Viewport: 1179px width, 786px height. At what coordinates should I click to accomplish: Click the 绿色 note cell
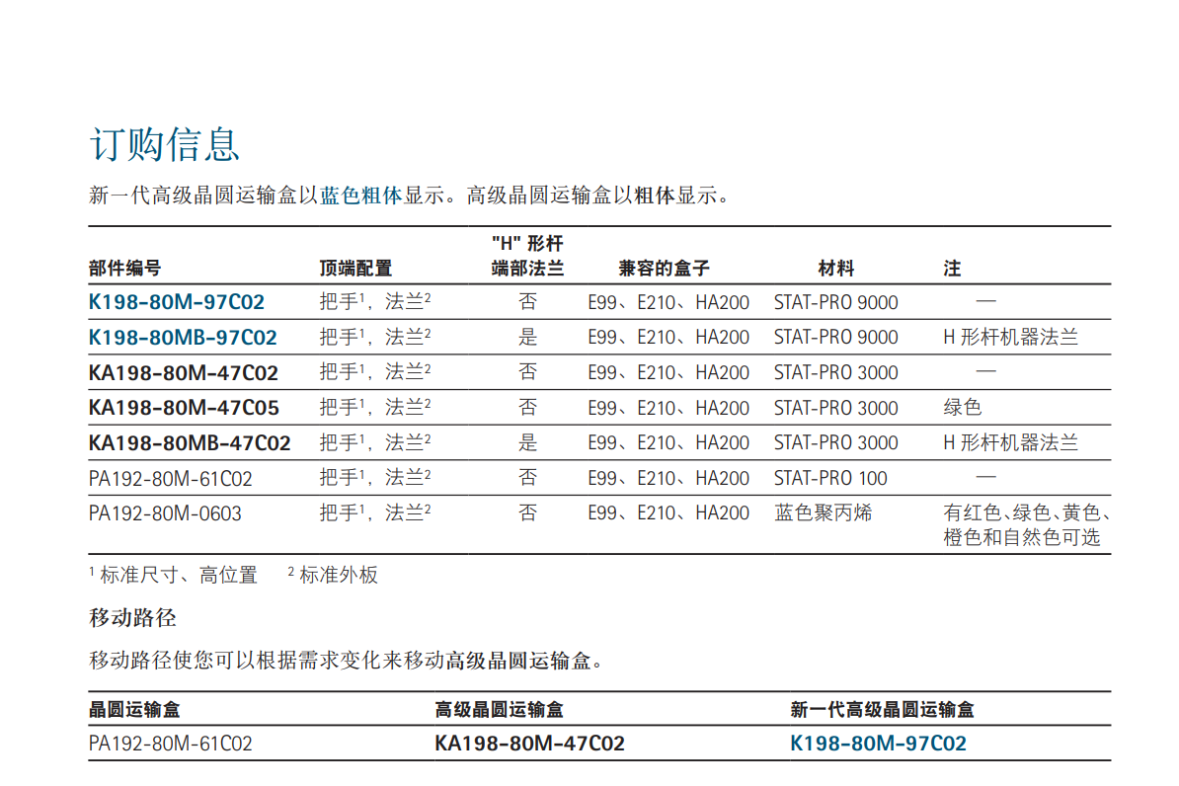tap(962, 408)
